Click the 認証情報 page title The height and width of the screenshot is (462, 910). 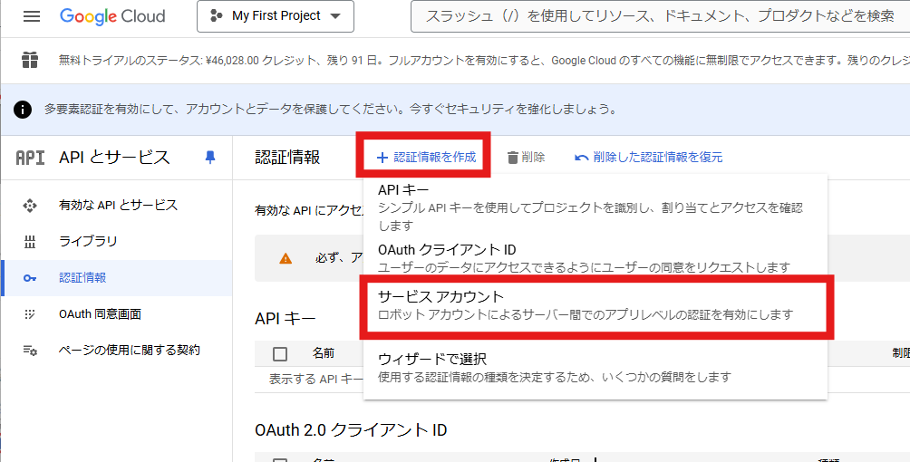tap(287, 158)
